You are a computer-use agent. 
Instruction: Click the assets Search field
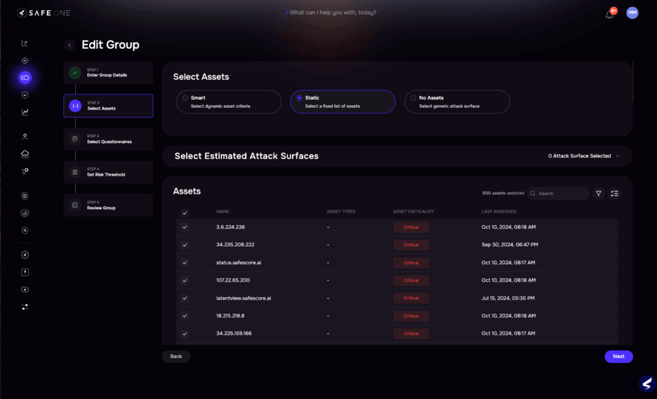[x=558, y=193]
